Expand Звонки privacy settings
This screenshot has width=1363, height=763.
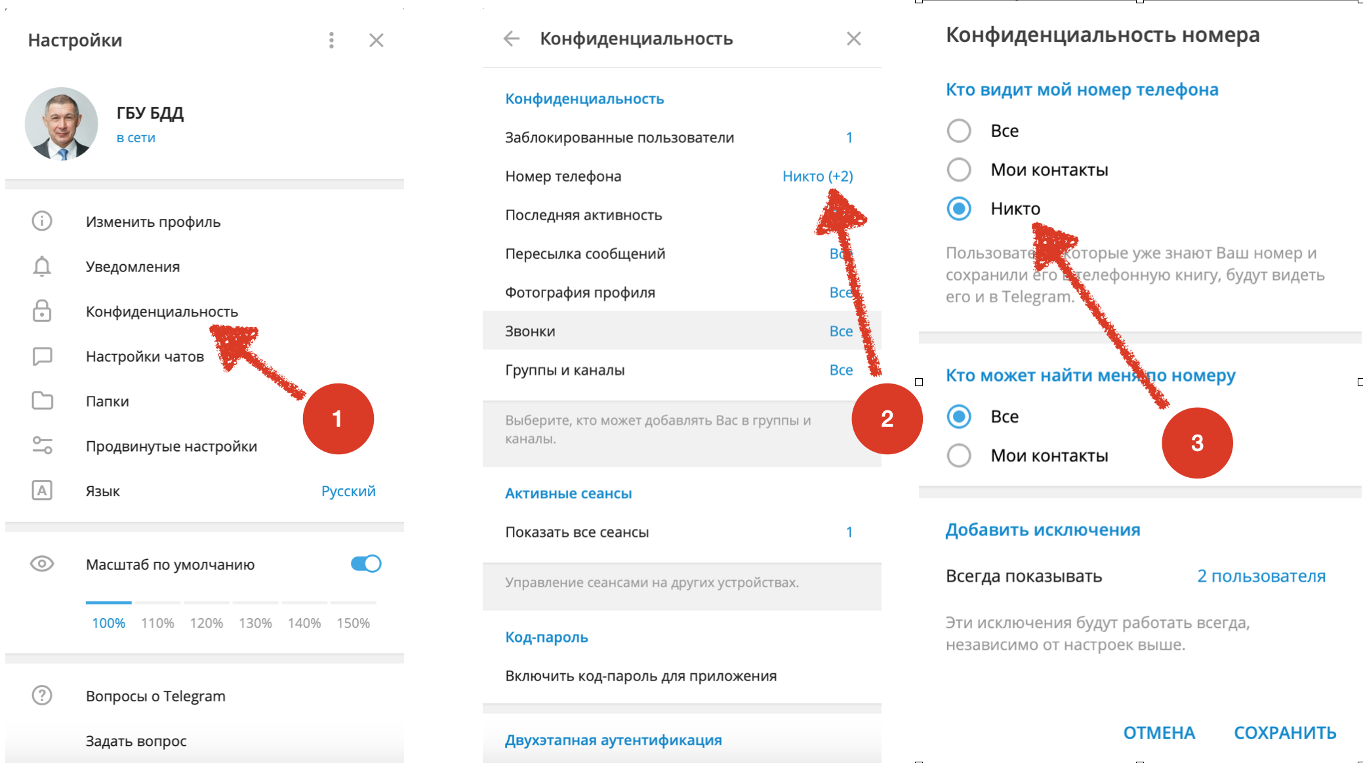click(681, 331)
